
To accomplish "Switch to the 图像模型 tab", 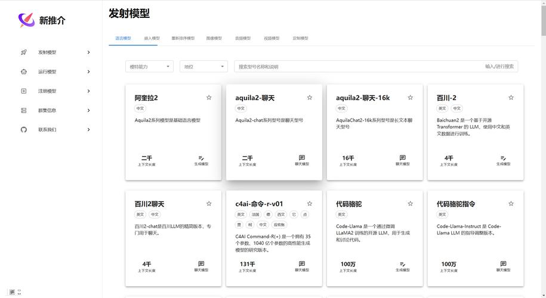I will [214, 38].
